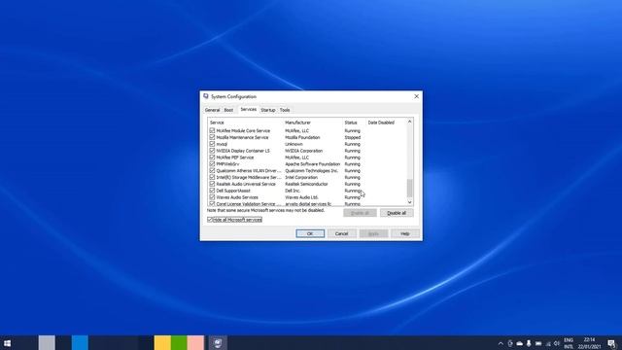Uncheck the Dell SupportAssist checkbox

click(x=212, y=191)
